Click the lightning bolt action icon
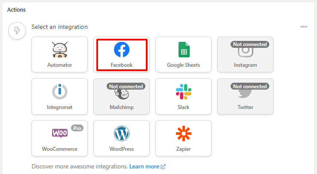The height and width of the screenshot is (174, 317). click(x=17, y=31)
